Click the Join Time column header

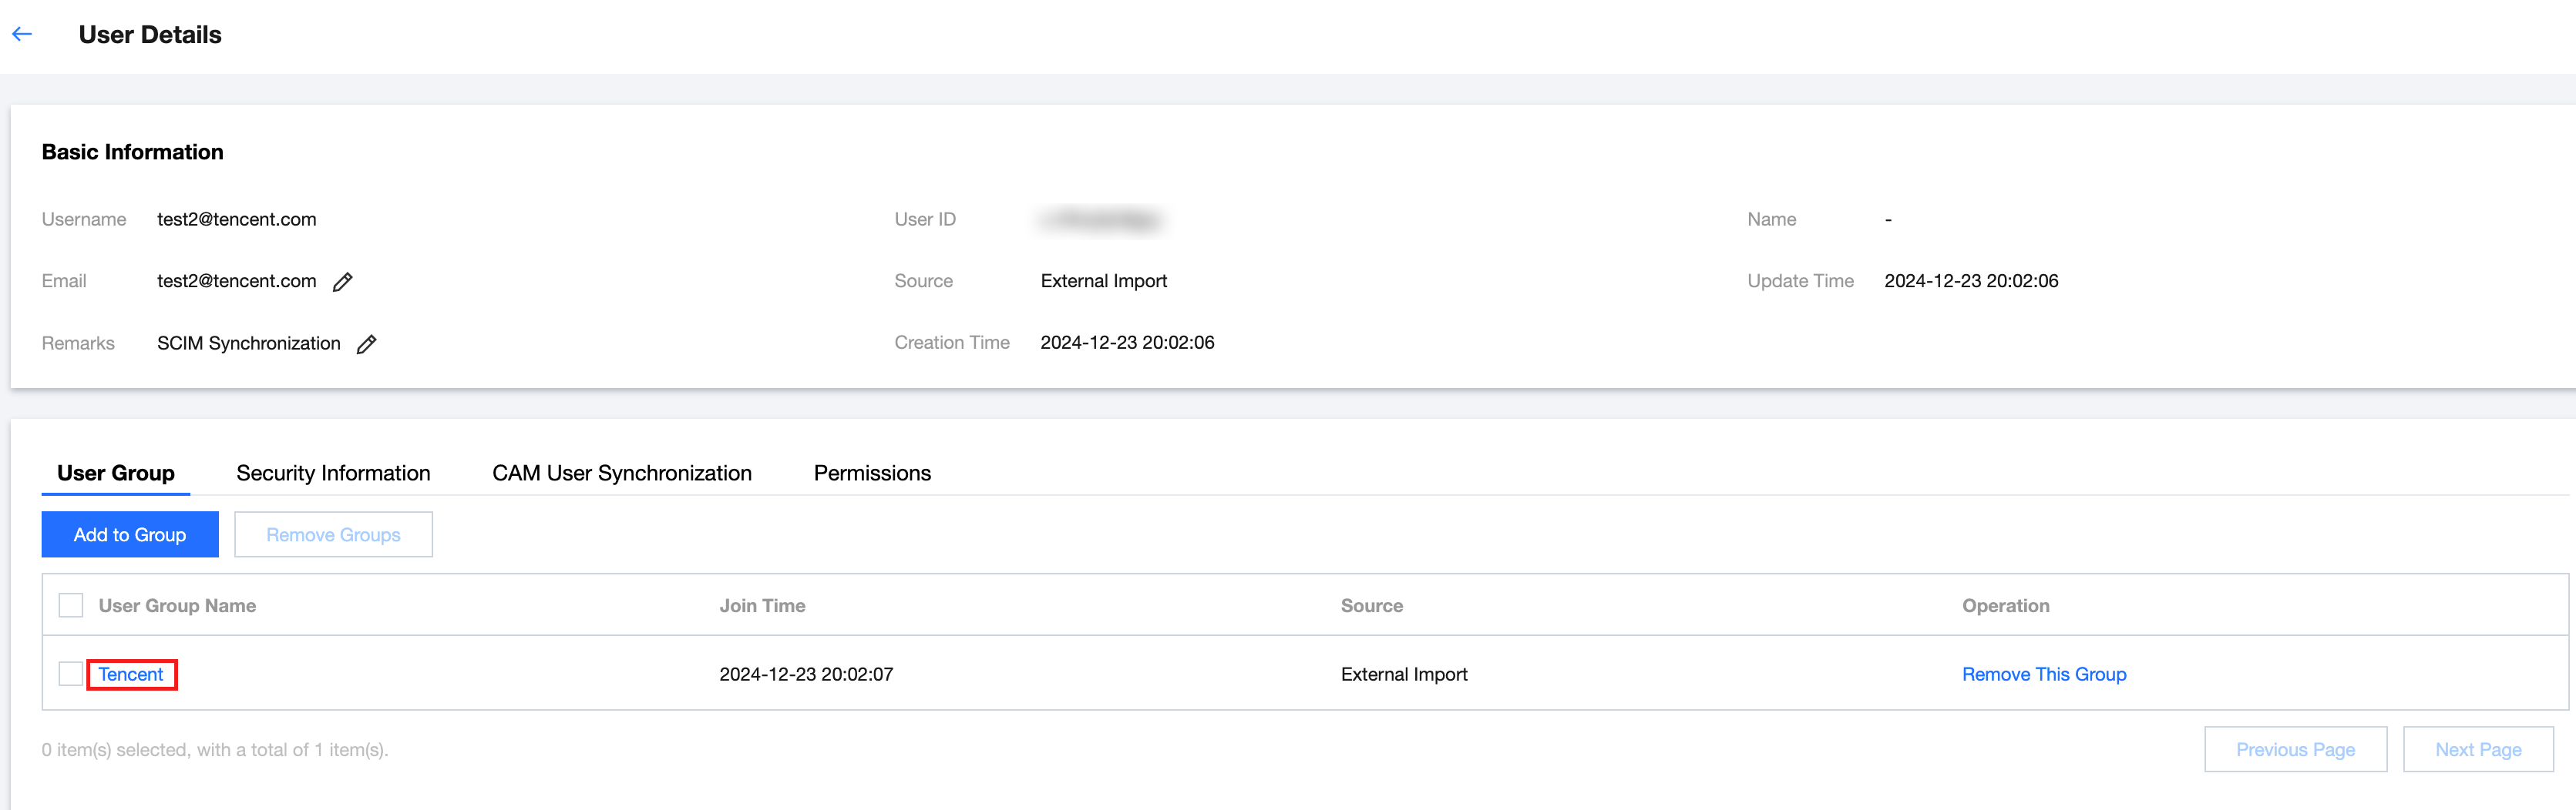pos(762,606)
